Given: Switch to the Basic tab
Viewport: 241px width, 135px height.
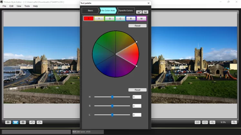Looking at the screenshot, I should pos(90,11).
